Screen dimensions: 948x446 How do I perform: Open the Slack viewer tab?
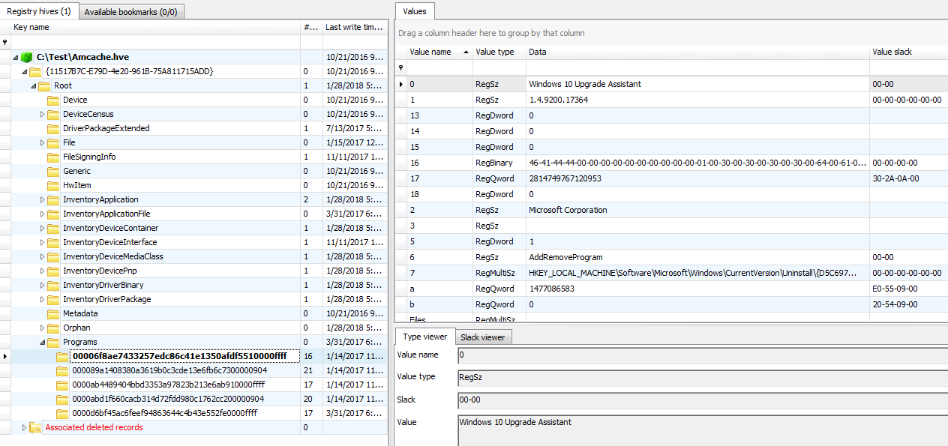tap(483, 337)
